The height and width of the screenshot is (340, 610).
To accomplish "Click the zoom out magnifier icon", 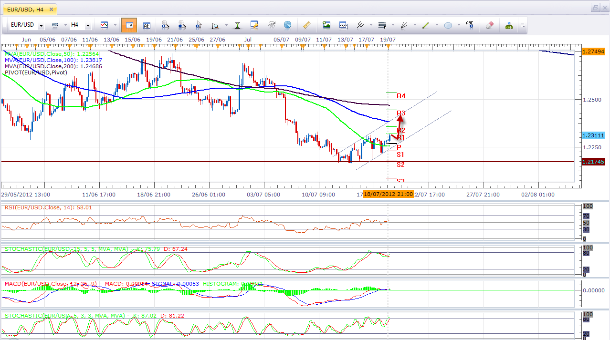I will pos(182,25).
